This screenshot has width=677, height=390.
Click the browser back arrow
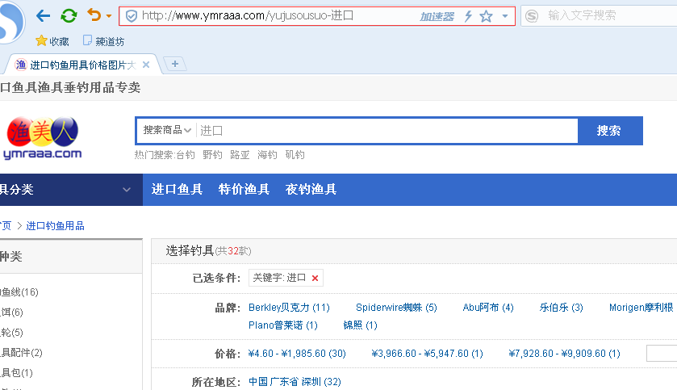coord(43,15)
